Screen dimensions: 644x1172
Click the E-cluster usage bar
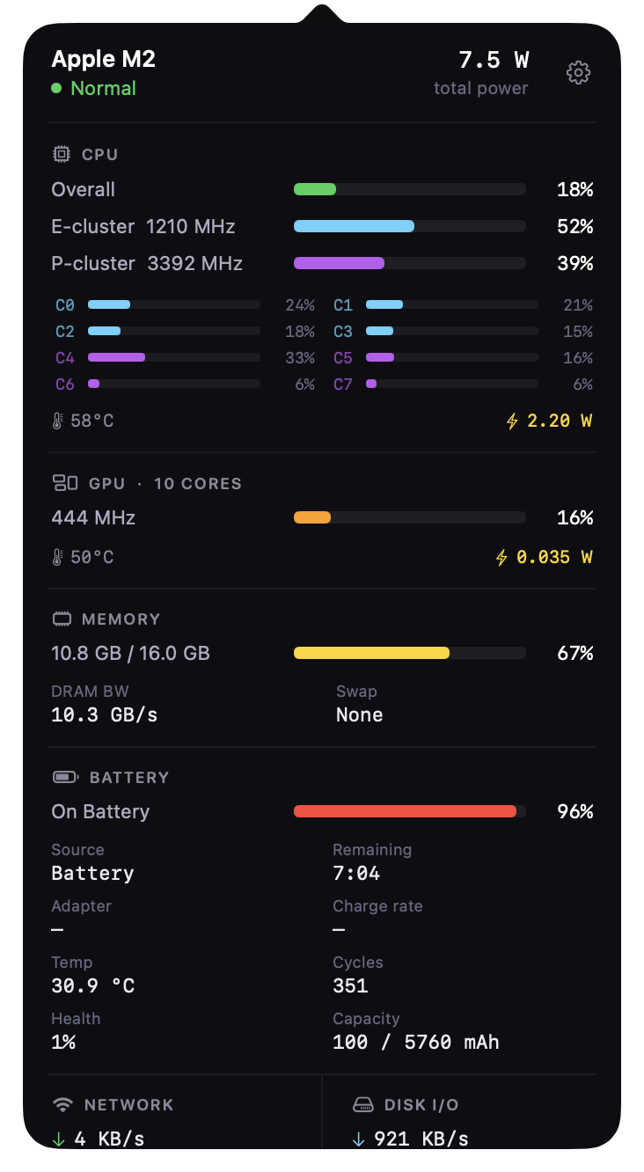[409, 226]
